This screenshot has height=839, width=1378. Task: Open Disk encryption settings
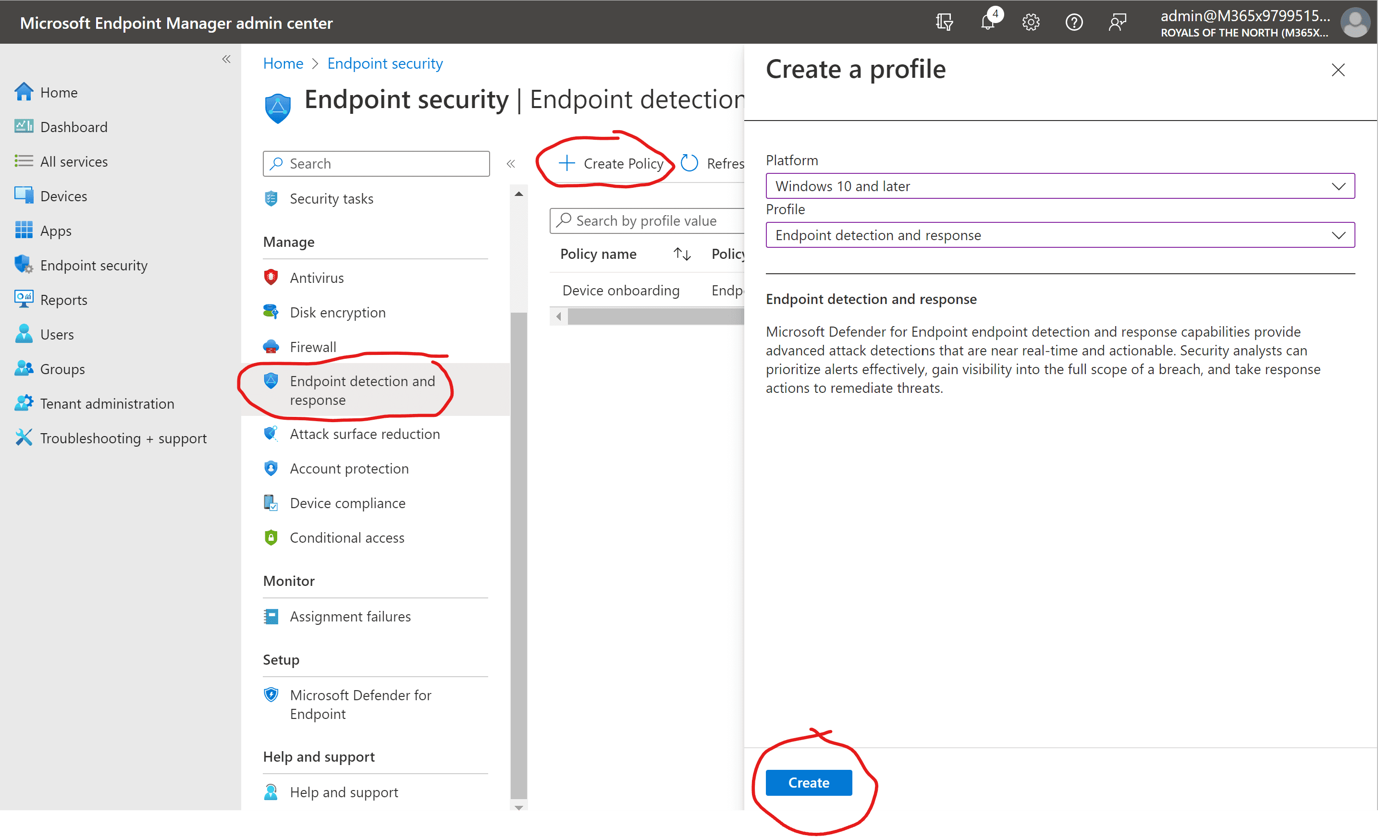click(x=337, y=312)
